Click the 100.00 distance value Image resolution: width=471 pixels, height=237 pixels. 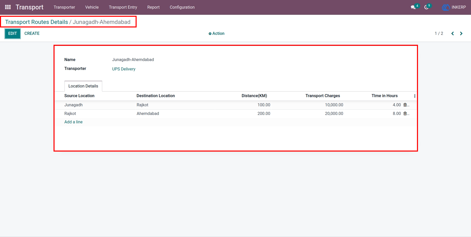(x=264, y=105)
